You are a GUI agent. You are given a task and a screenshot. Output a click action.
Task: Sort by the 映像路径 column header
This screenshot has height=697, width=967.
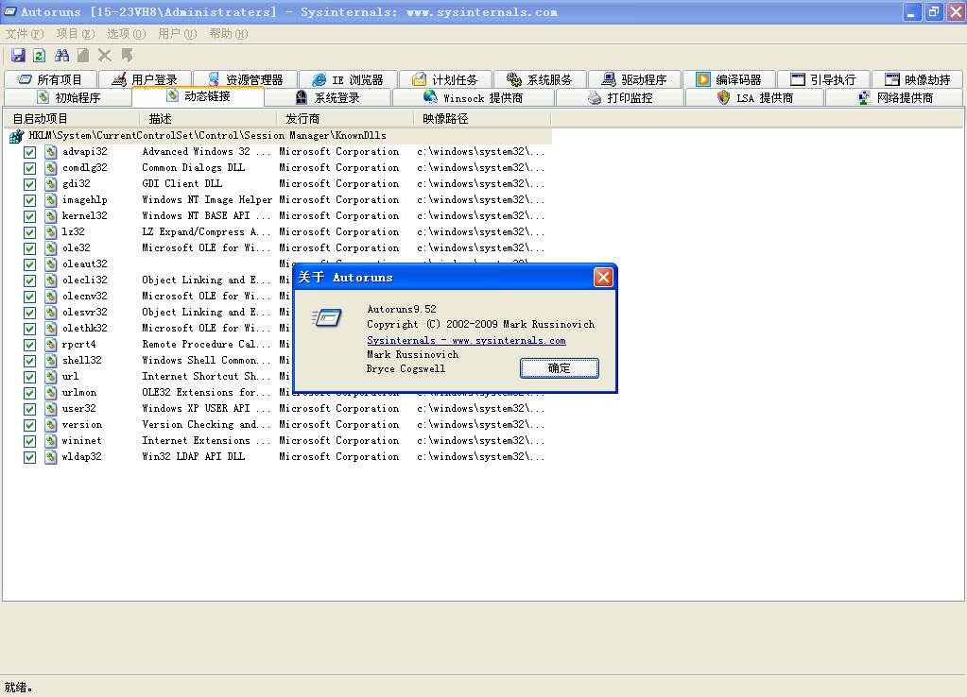click(482, 118)
